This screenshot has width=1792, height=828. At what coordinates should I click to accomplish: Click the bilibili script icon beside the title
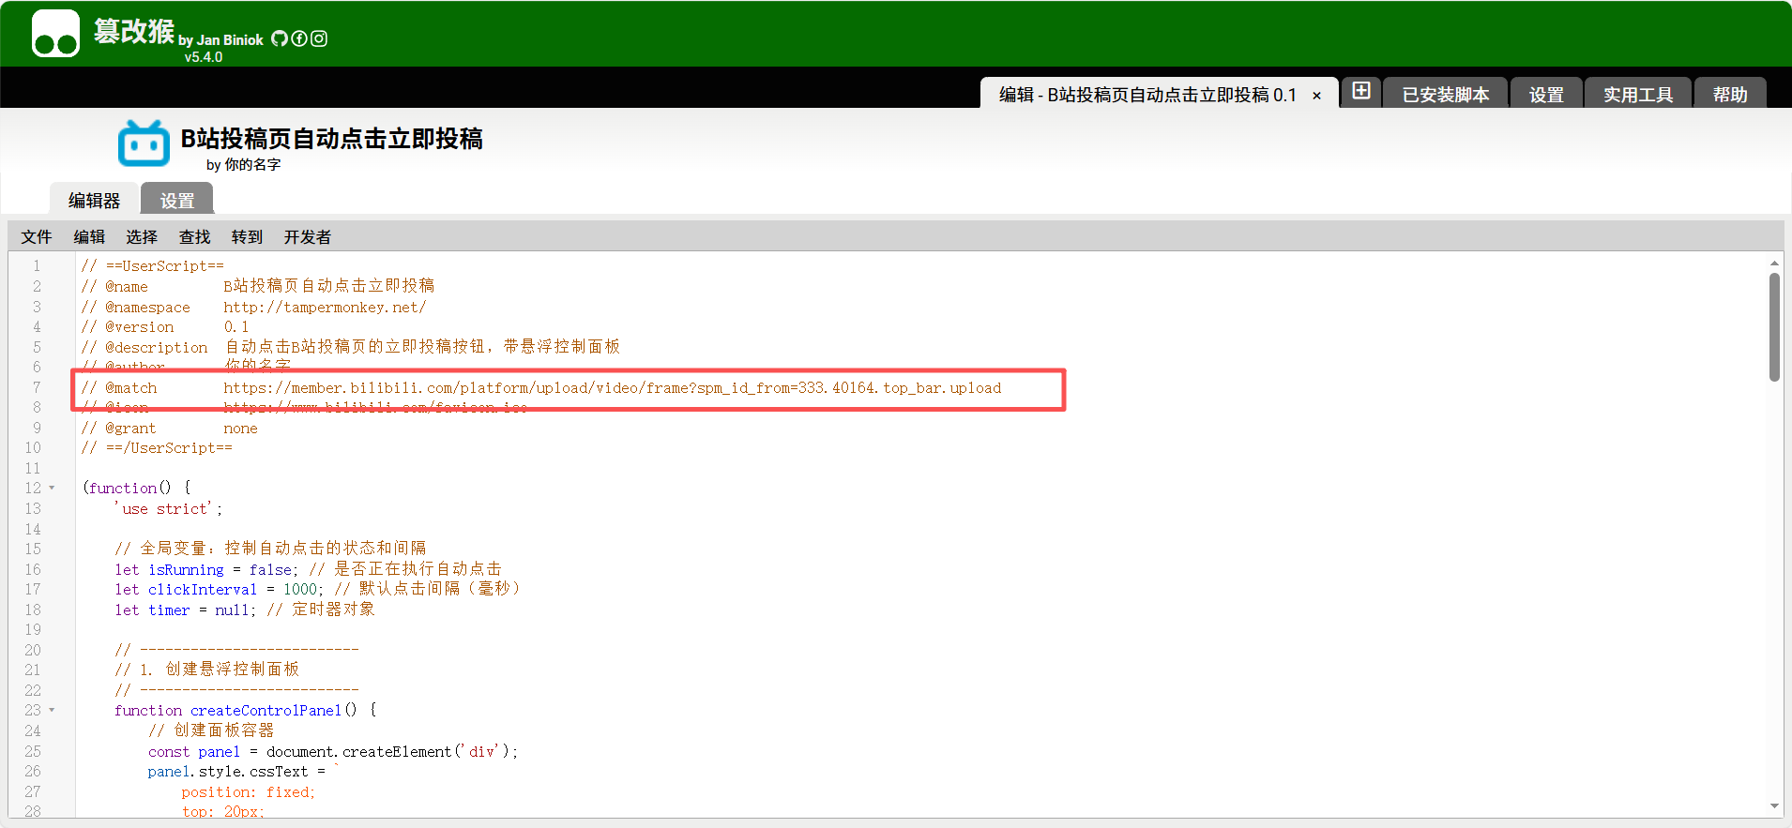click(x=144, y=144)
